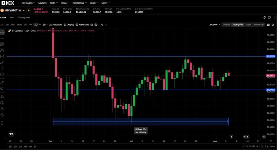This screenshot has width=277, height=150.
Task: Switch to the Trading data tab
Action: [24, 18]
